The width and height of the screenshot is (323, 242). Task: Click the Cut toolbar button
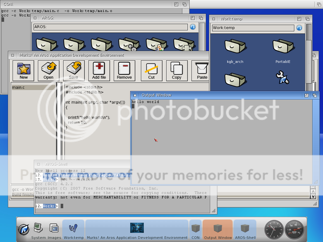151,71
